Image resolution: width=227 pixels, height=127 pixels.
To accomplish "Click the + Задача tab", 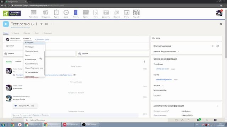I will coord(16,33).
